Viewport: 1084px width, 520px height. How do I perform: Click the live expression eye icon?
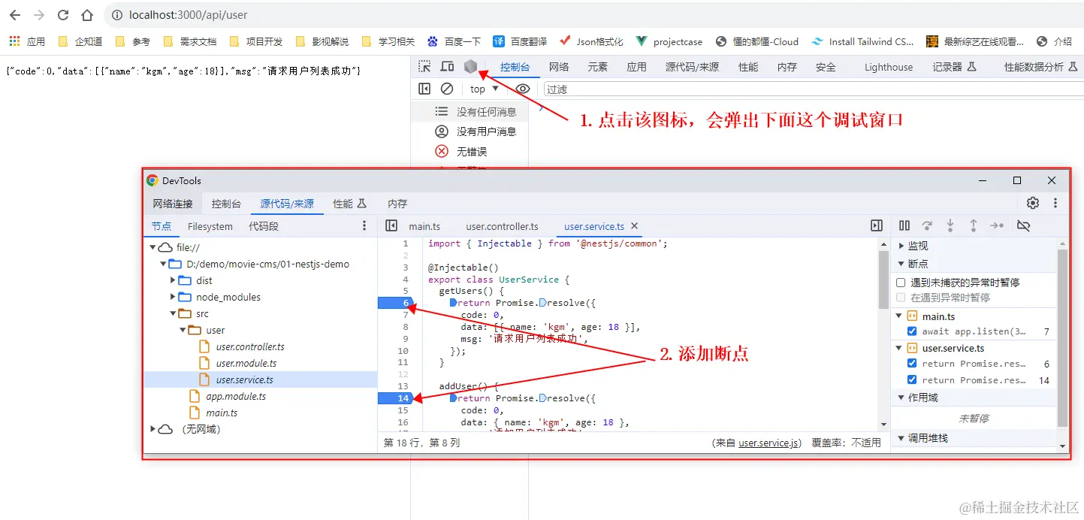pyautogui.click(x=522, y=89)
